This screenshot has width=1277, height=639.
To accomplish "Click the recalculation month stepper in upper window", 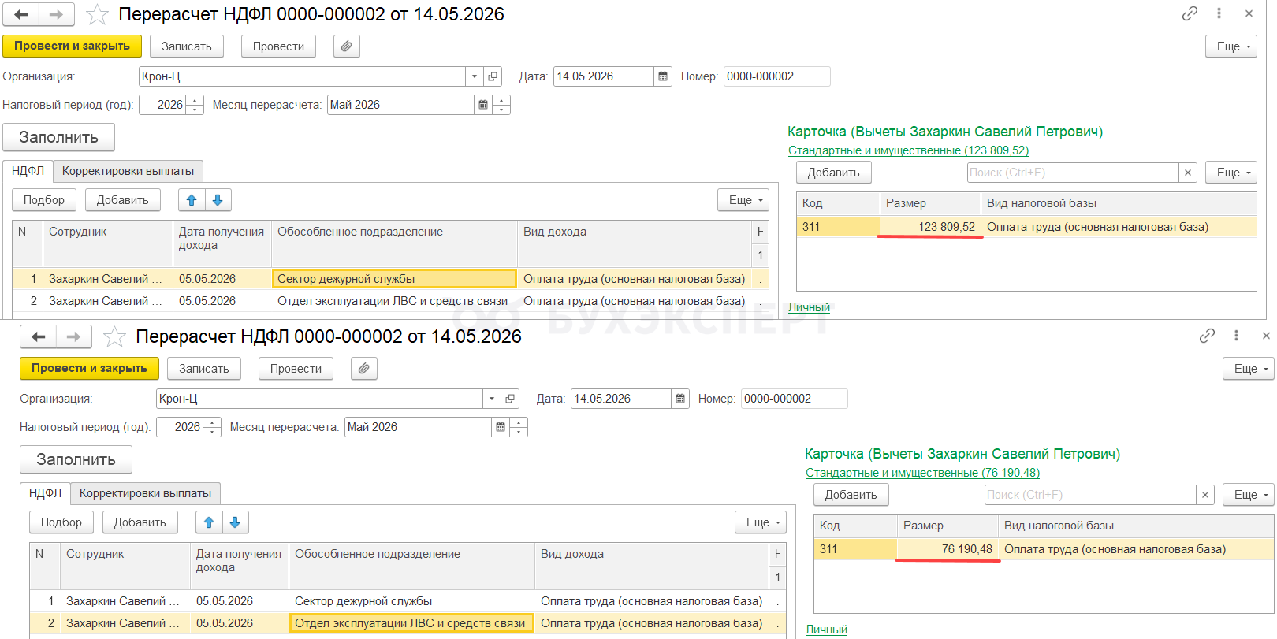I will click(x=501, y=105).
